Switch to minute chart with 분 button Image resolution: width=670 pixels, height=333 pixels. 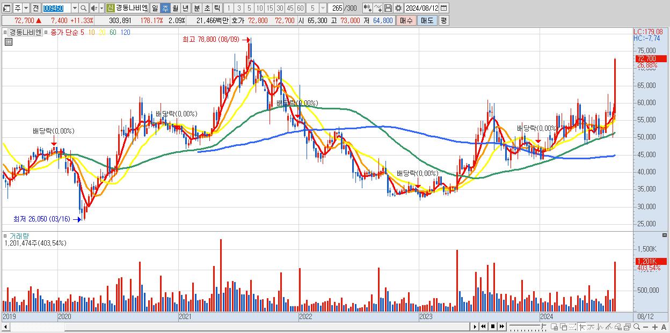point(196,8)
